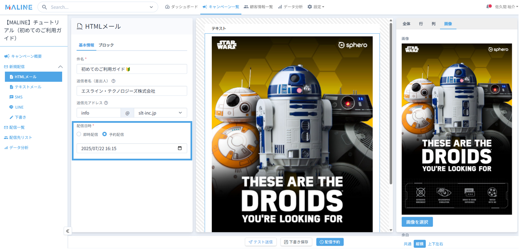Select HTMLメール in the sidebar
Image resolution: width=524 pixels, height=249 pixels.
(x=34, y=77)
